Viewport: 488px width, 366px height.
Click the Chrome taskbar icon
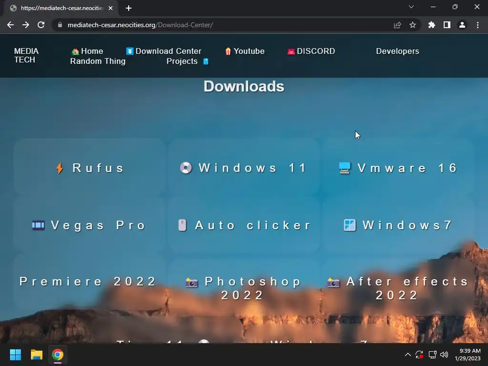58,355
